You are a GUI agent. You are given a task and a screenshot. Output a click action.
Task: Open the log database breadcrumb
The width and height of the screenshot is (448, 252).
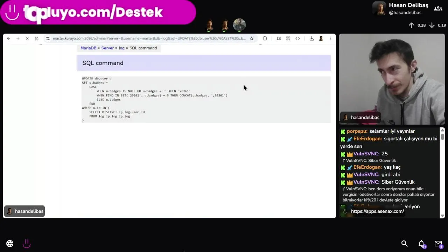tap(121, 48)
